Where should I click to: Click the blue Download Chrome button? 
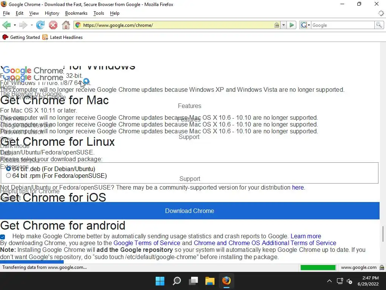coord(190,211)
